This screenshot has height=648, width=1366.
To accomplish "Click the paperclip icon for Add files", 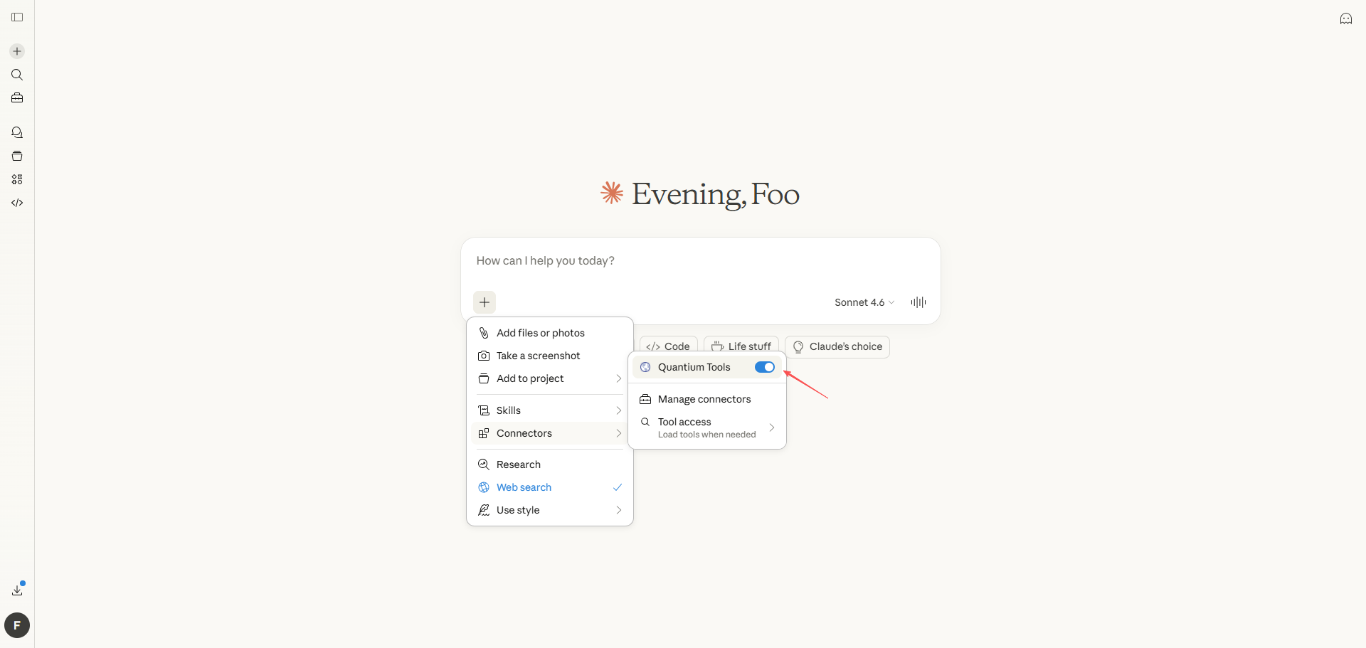I will (x=484, y=333).
